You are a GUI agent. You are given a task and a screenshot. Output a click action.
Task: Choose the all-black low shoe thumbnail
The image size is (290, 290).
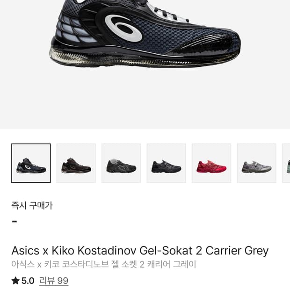point(166,163)
